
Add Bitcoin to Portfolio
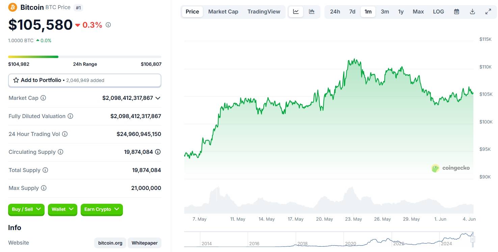(84, 80)
